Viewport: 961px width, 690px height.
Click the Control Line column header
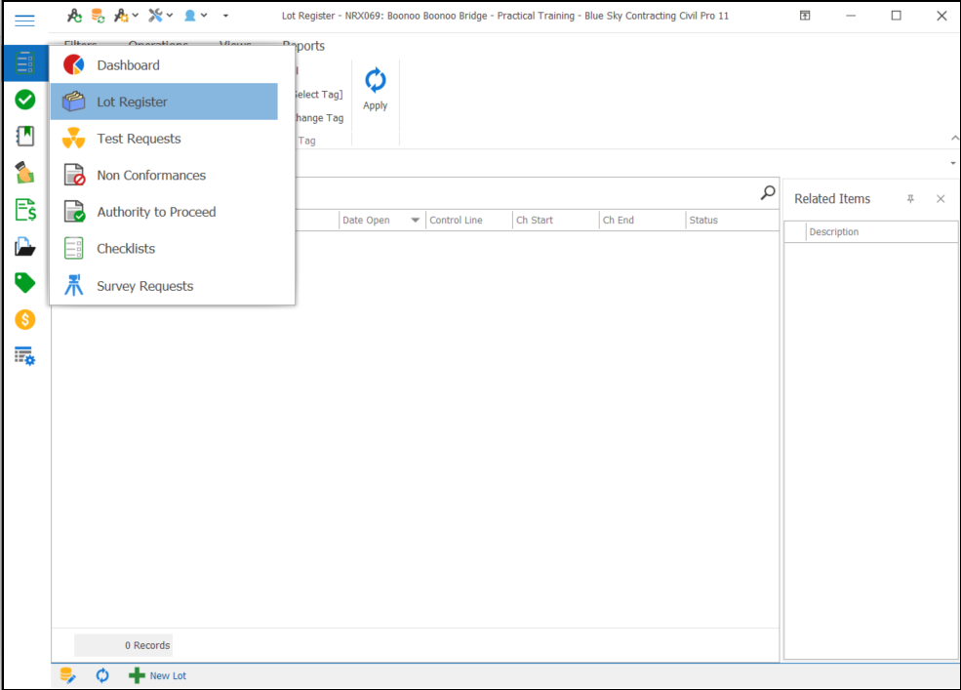click(x=469, y=221)
